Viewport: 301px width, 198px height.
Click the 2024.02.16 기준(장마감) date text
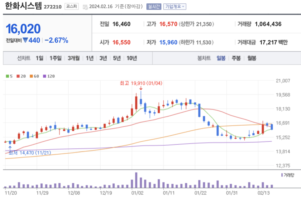coord(116,7)
